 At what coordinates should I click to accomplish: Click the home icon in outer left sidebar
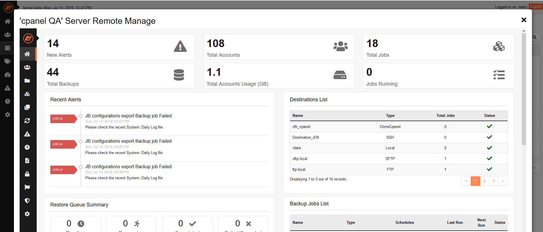pos(8,21)
